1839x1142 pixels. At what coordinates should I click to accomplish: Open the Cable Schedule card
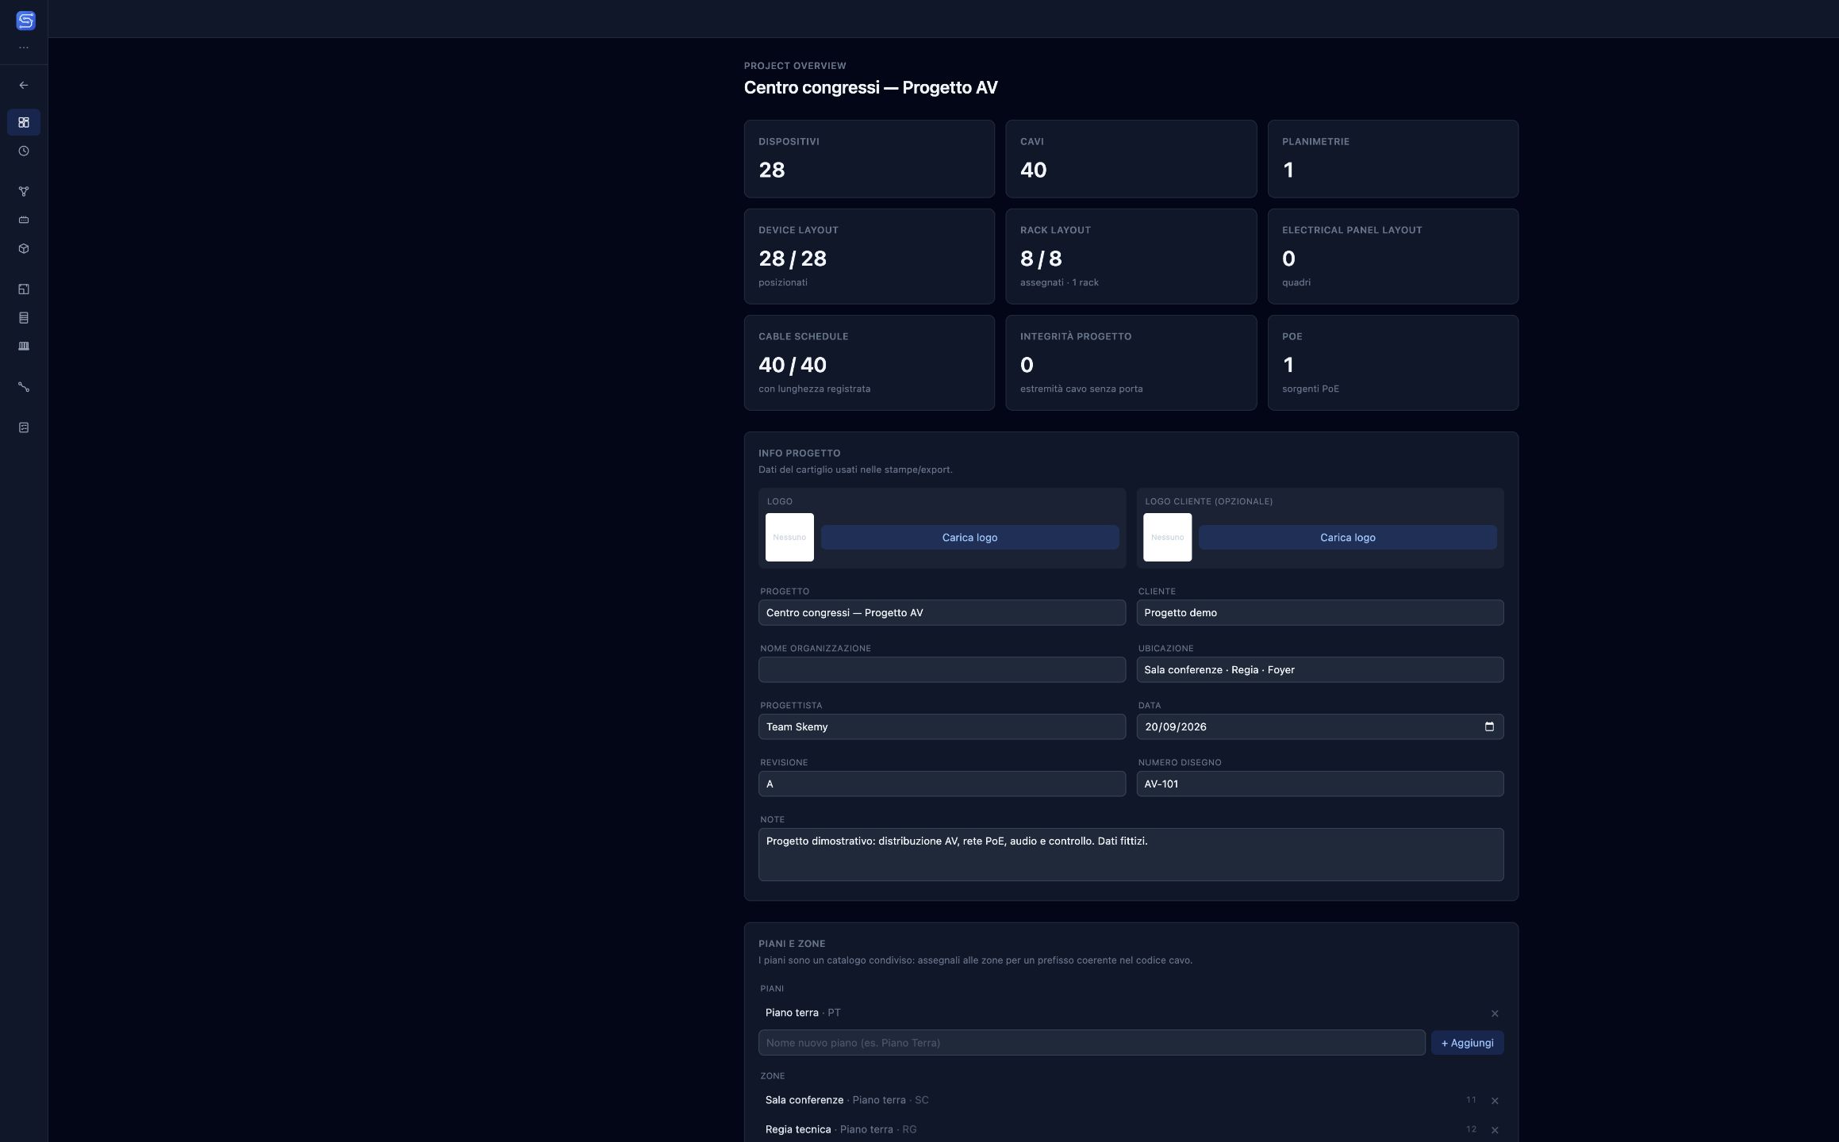coord(869,362)
